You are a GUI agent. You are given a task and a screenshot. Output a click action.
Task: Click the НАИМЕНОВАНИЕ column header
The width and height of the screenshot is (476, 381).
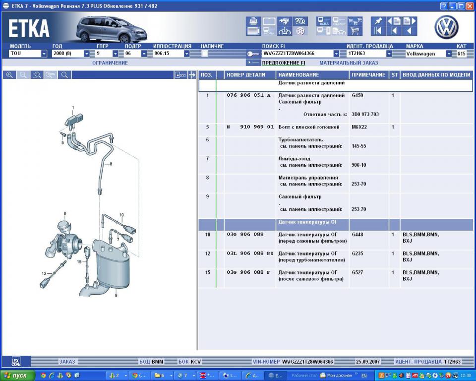312,75
